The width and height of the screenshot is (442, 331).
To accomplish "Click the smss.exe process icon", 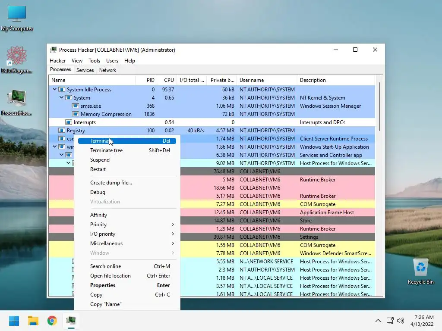I will click(75, 106).
